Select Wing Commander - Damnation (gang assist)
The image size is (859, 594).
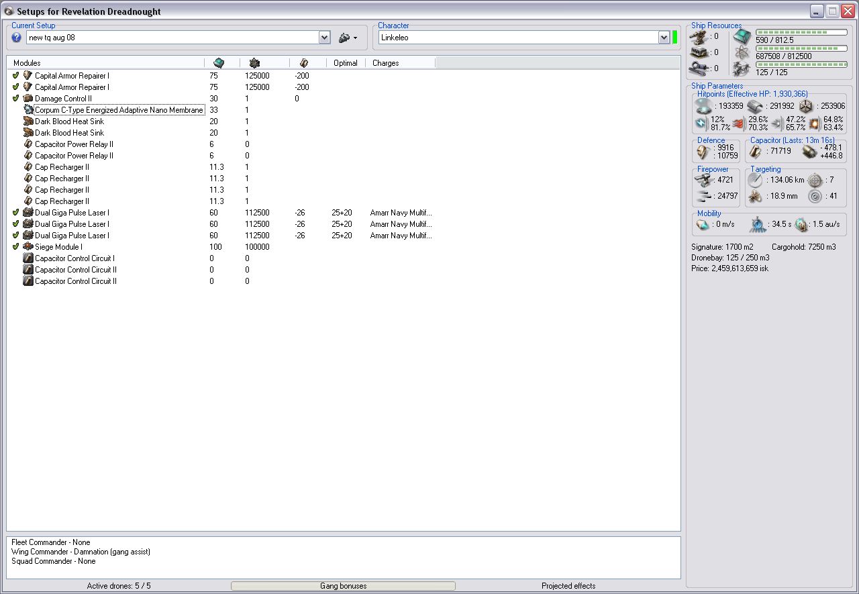pyautogui.click(x=81, y=552)
